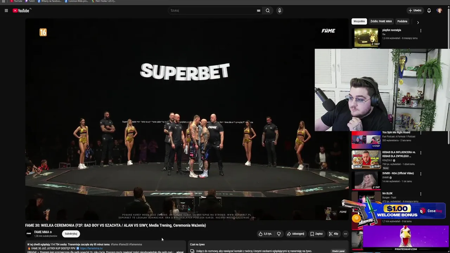This screenshot has width=450, height=253.
Task: Open the Common Meta priv bookmark
Action: [x=77, y=1]
